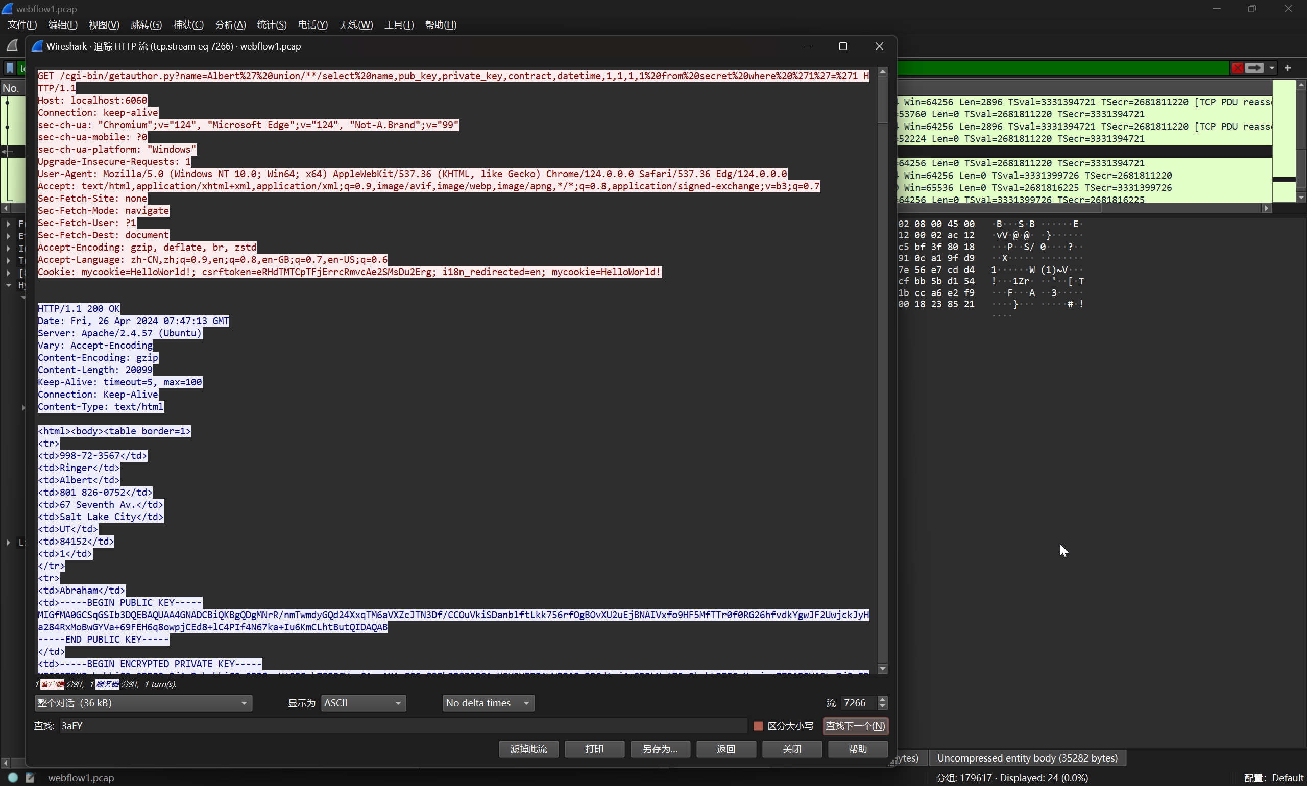
Task: Expand the first packet detail tree row (F...)
Action: pyautogui.click(x=9, y=224)
